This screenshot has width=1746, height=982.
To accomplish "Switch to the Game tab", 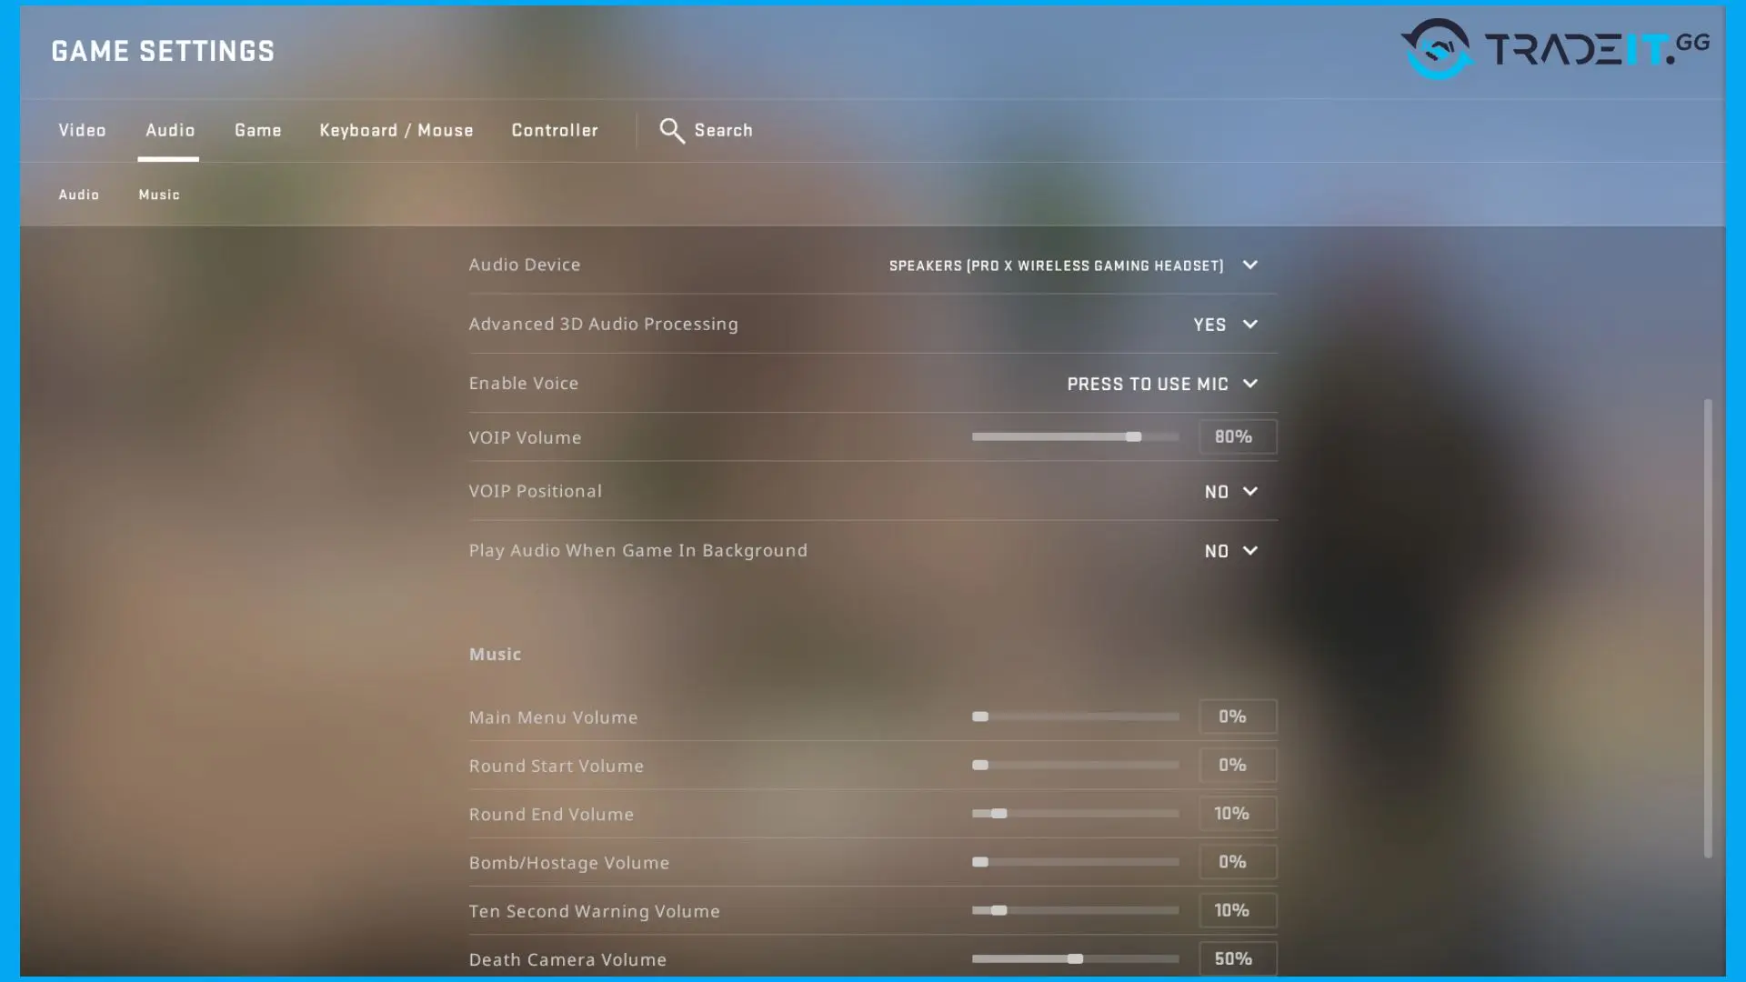I will coord(258,130).
